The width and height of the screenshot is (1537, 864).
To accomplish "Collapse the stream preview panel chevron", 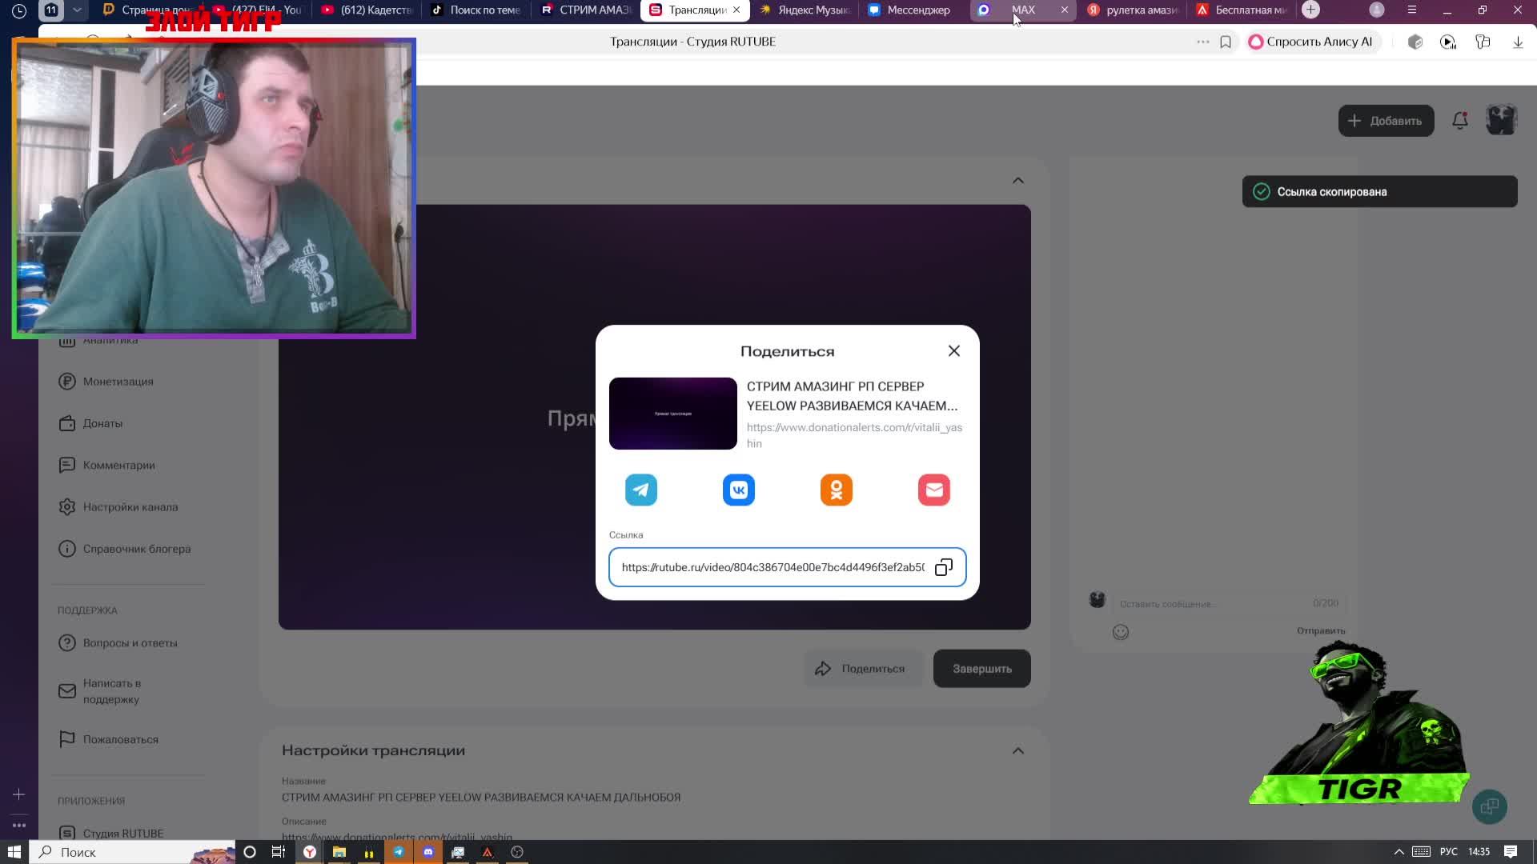I will click(x=1018, y=181).
